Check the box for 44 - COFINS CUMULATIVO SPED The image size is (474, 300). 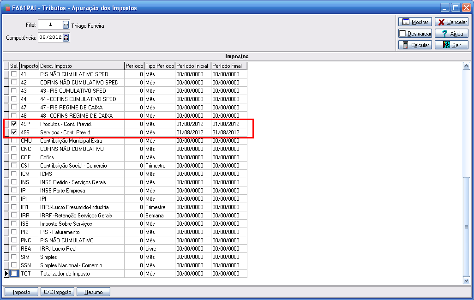coord(14,99)
